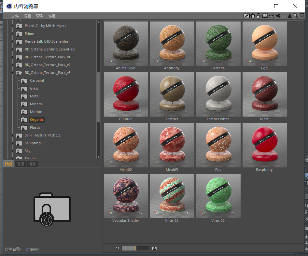Go back with the left arrow icon
This screenshot has width=308, height=256.
(x=277, y=16)
